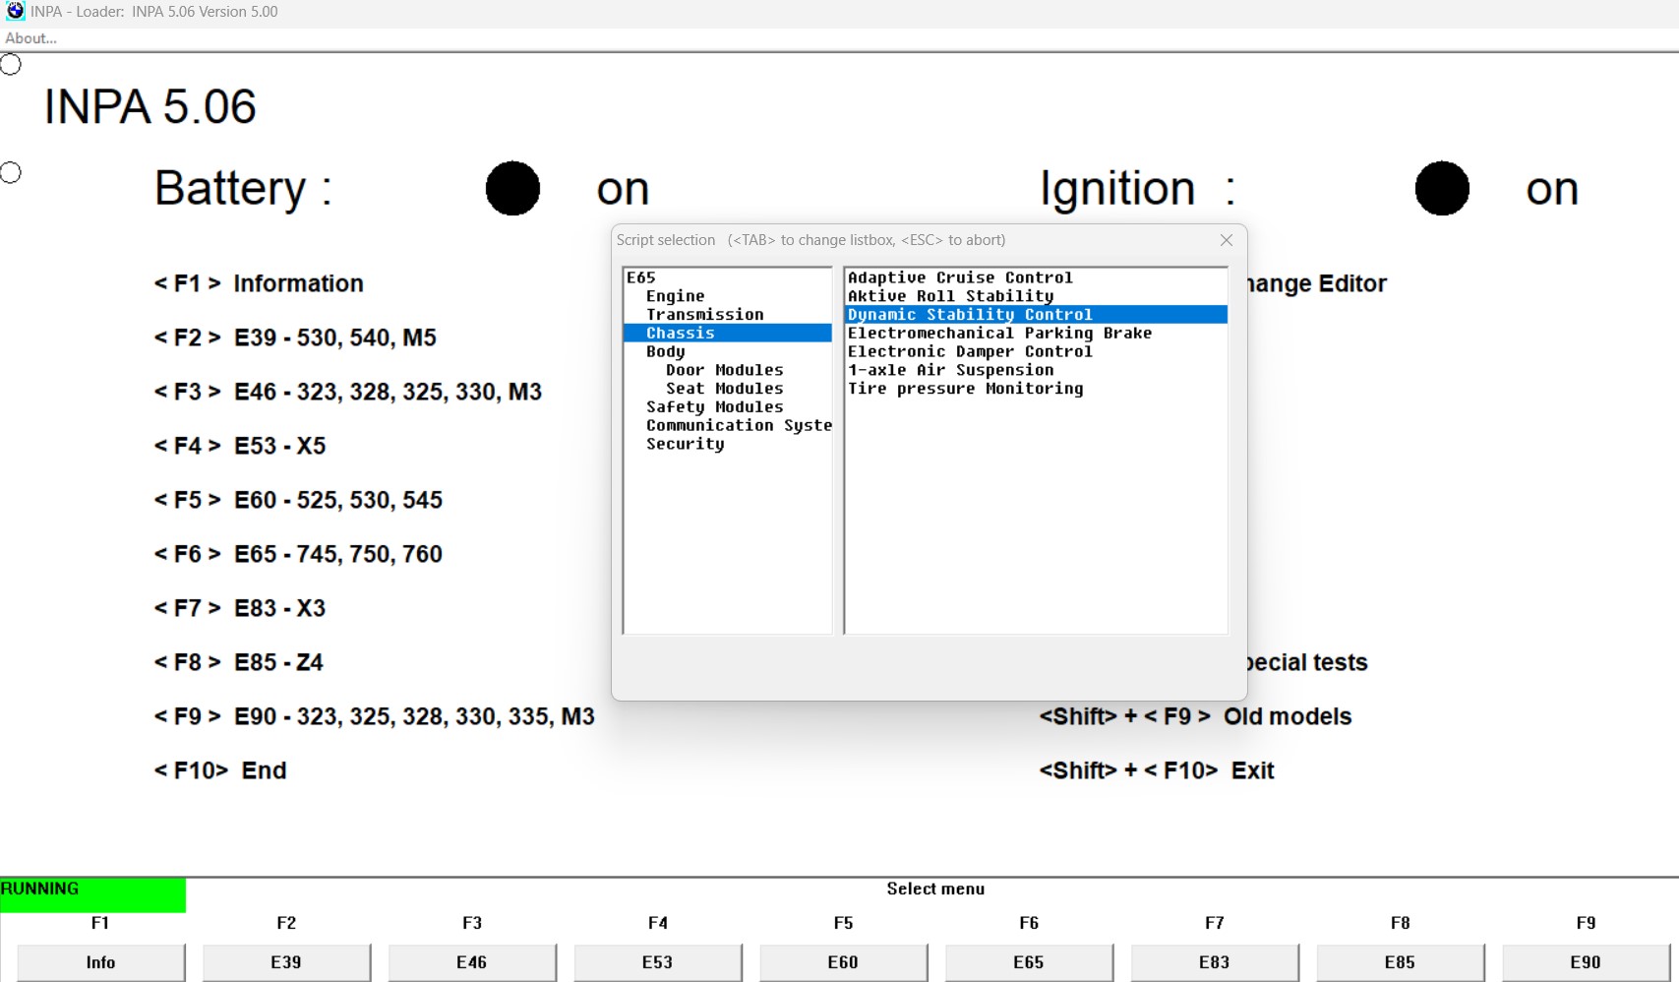Click Shift+F10 Exit line

coord(1157,770)
